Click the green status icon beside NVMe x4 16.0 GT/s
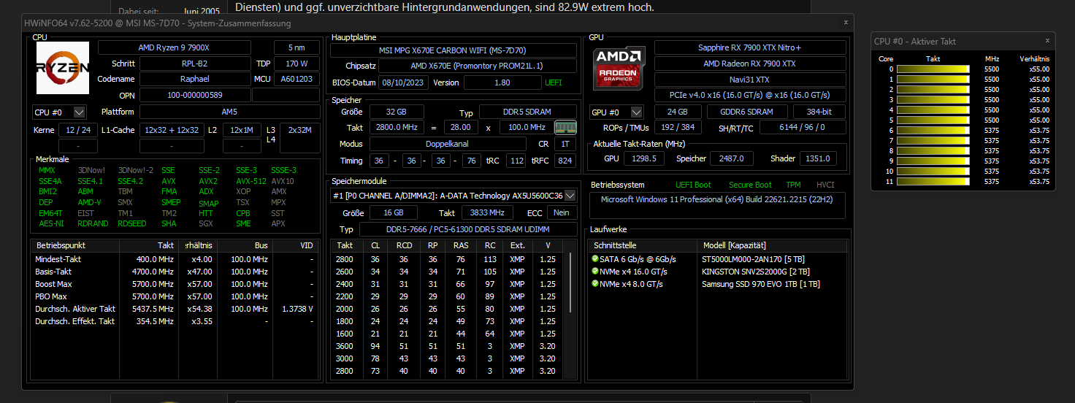This screenshot has width=1075, height=403. [x=594, y=272]
